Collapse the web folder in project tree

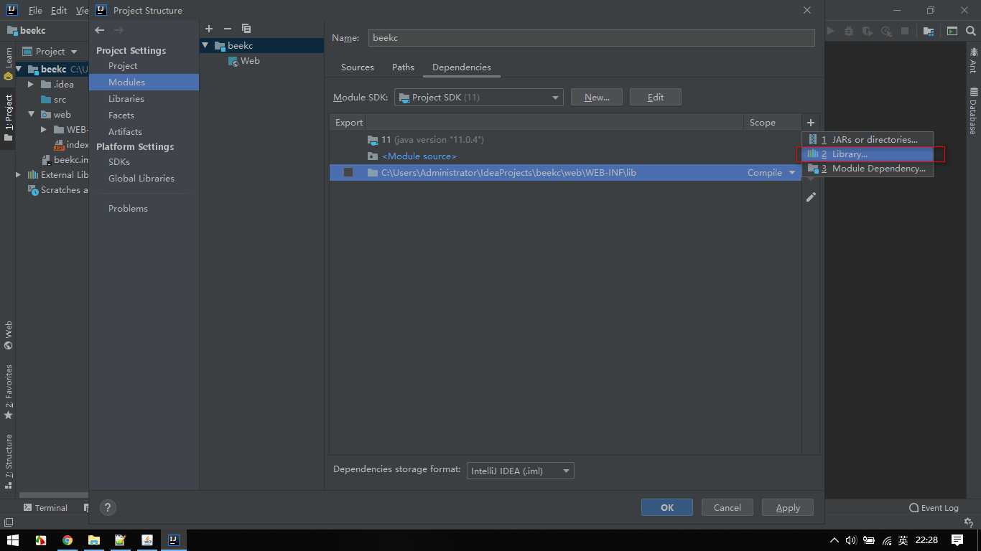pyautogui.click(x=31, y=114)
